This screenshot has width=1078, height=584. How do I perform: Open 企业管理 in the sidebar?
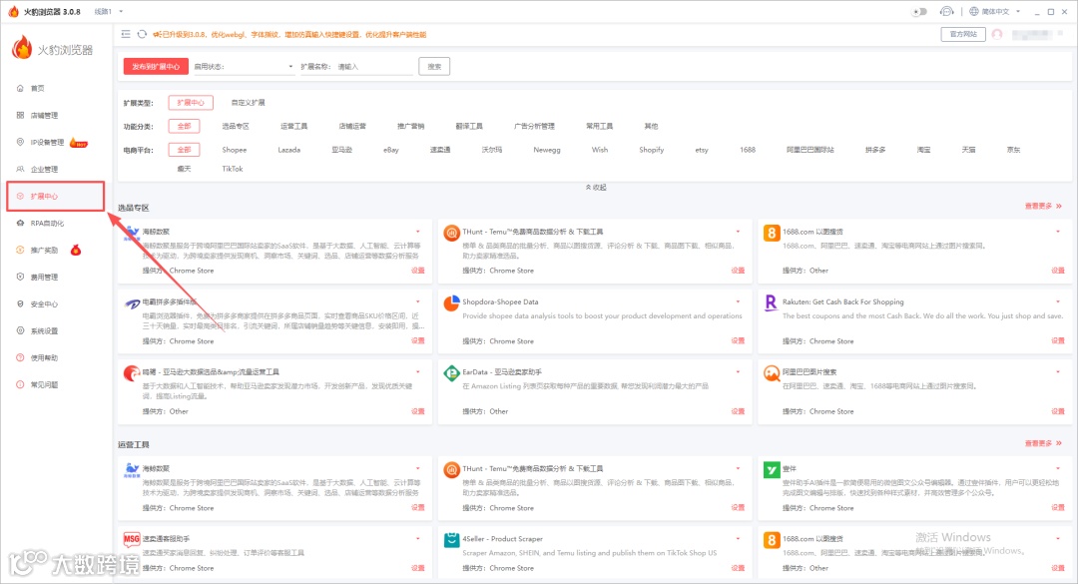click(44, 169)
